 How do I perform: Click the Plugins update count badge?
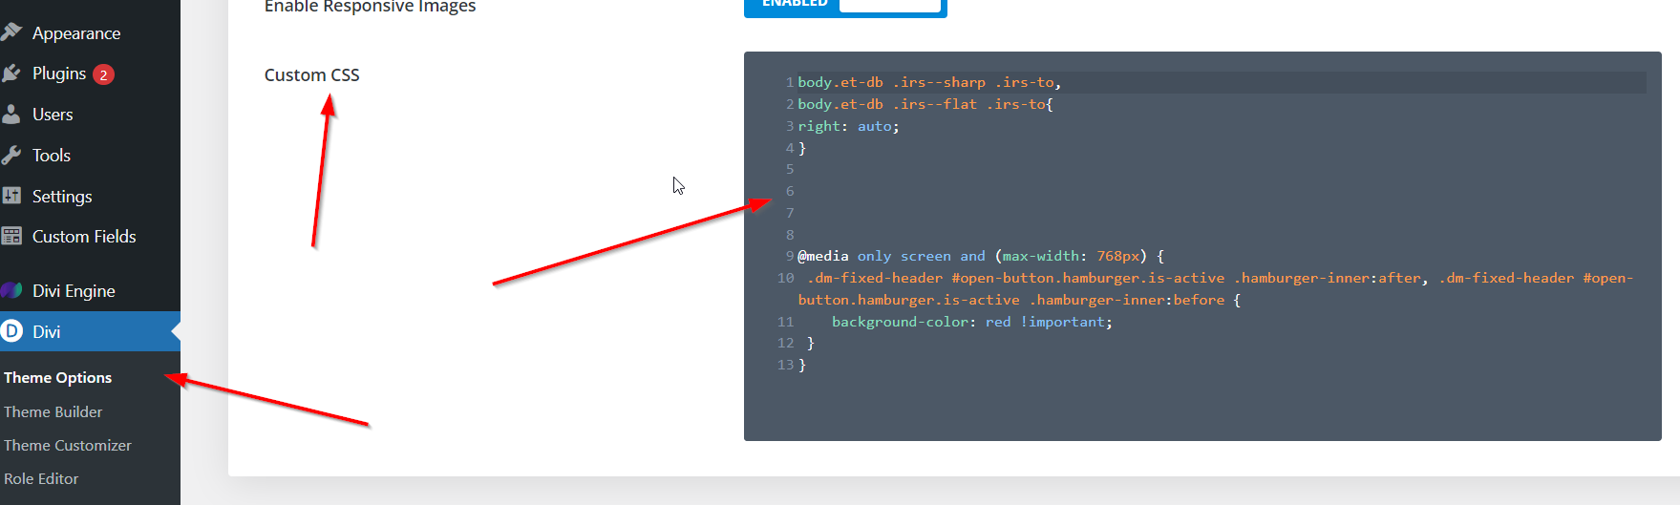pyautogui.click(x=103, y=74)
